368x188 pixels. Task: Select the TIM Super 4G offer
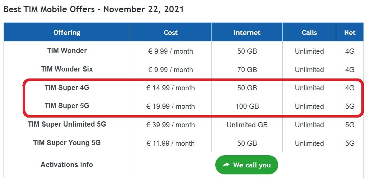click(x=67, y=88)
